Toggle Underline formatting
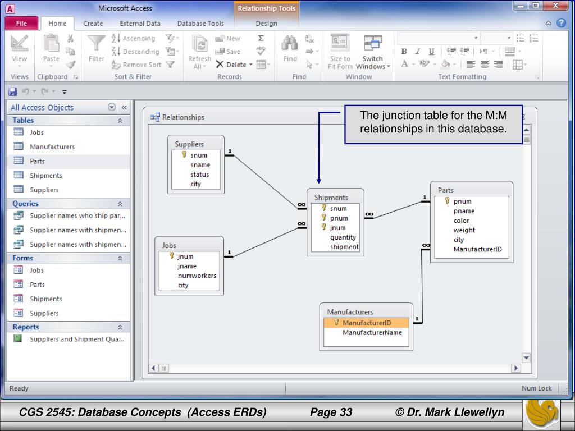 pyautogui.click(x=432, y=51)
